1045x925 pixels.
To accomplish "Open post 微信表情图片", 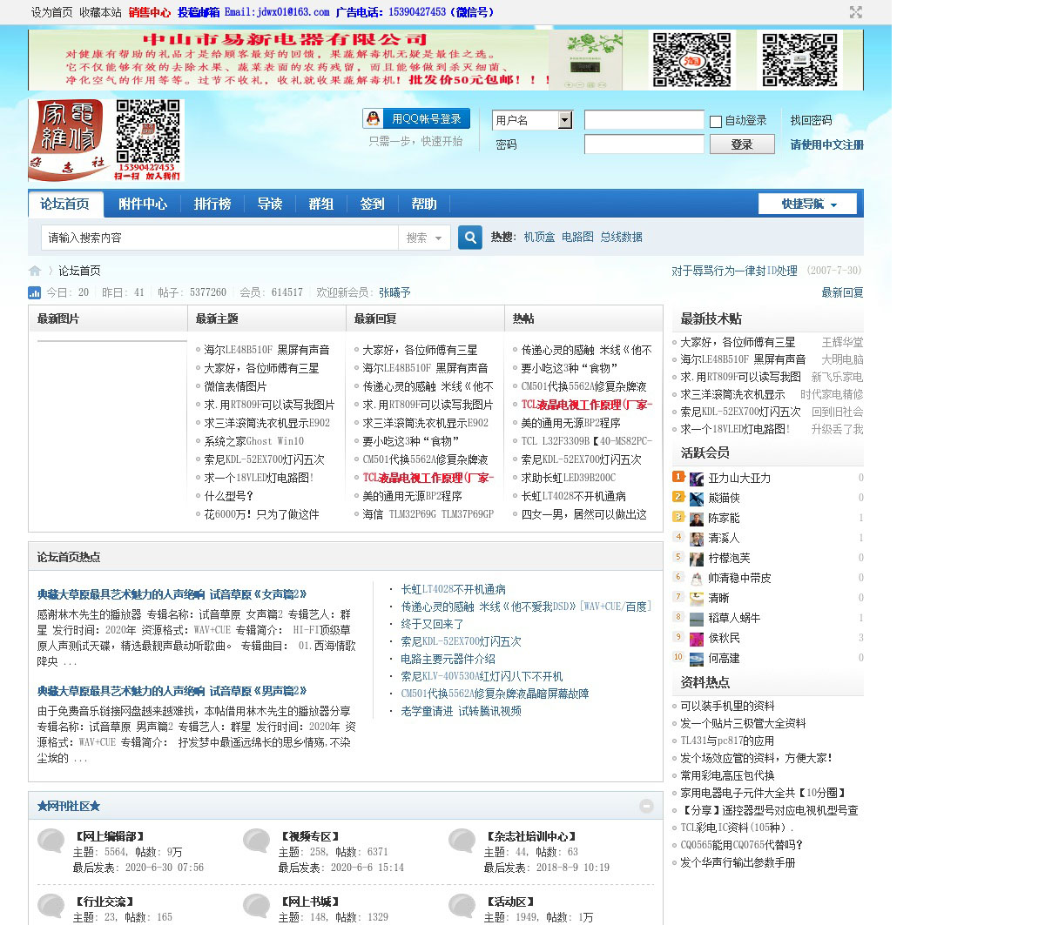I will [x=235, y=386].
